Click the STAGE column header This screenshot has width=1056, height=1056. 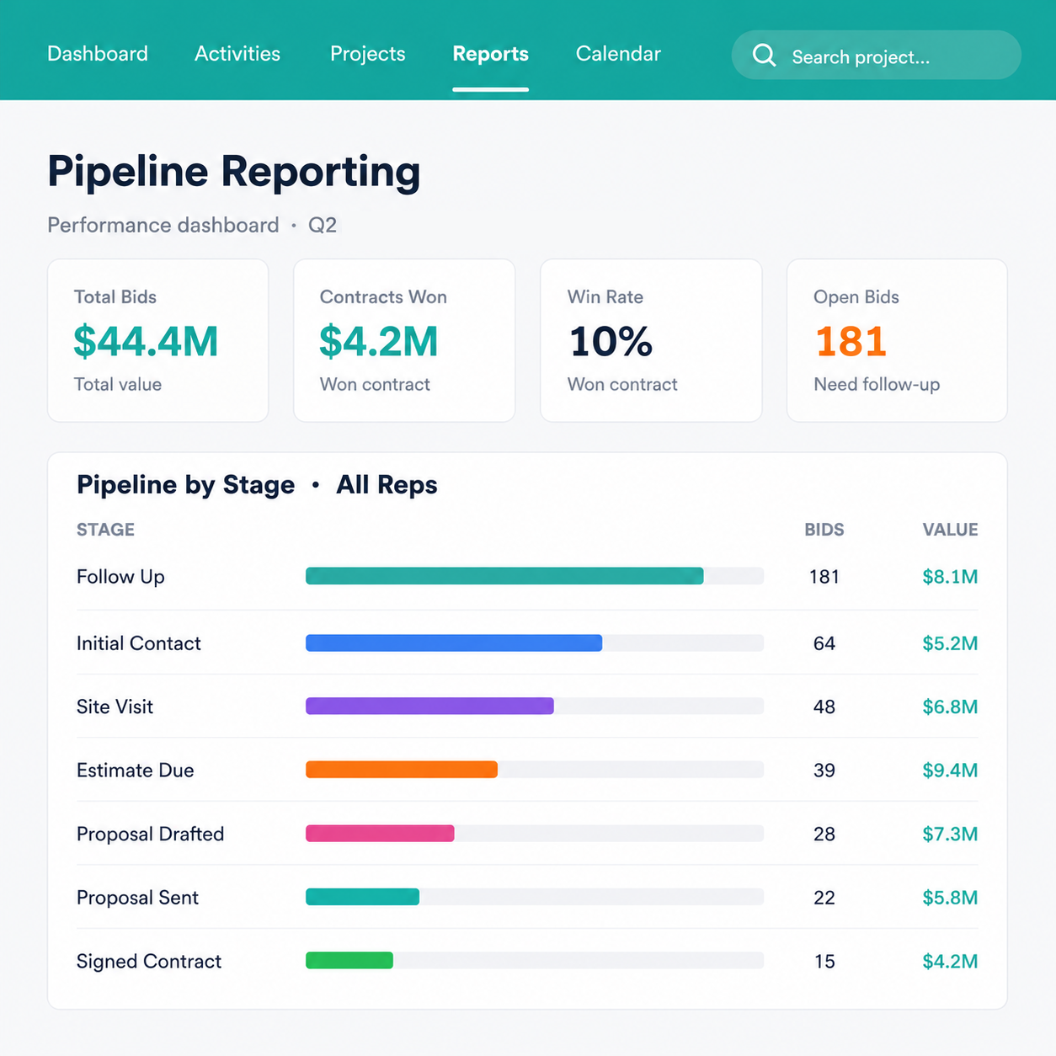tap(105, 530)
